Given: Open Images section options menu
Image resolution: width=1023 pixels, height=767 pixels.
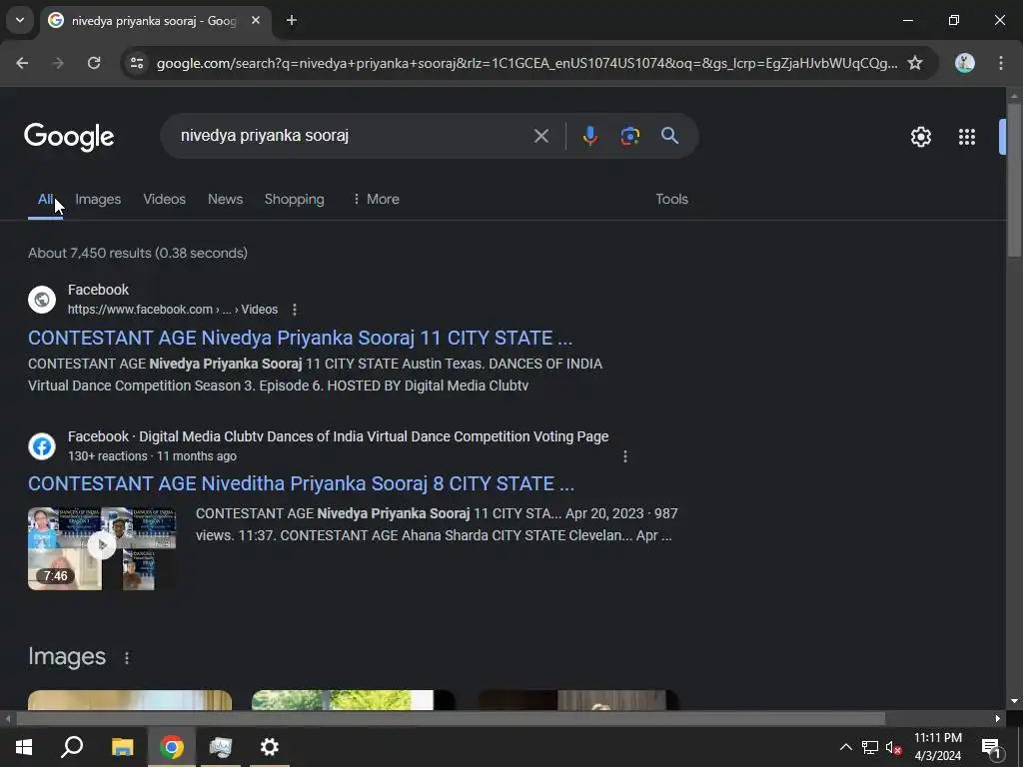Looking at the screenshot, I should pyautogui.click(x=127, y=658).
